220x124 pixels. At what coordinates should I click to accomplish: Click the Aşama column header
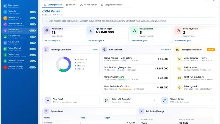(47, 118)
